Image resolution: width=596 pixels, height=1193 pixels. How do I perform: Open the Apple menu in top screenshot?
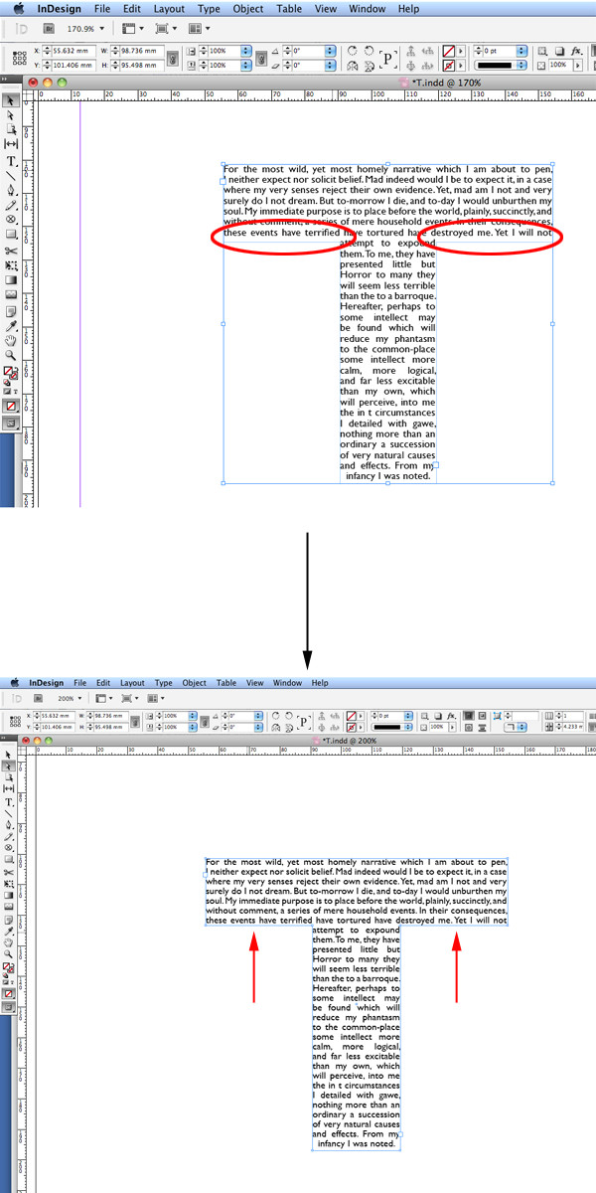point(17,9)
